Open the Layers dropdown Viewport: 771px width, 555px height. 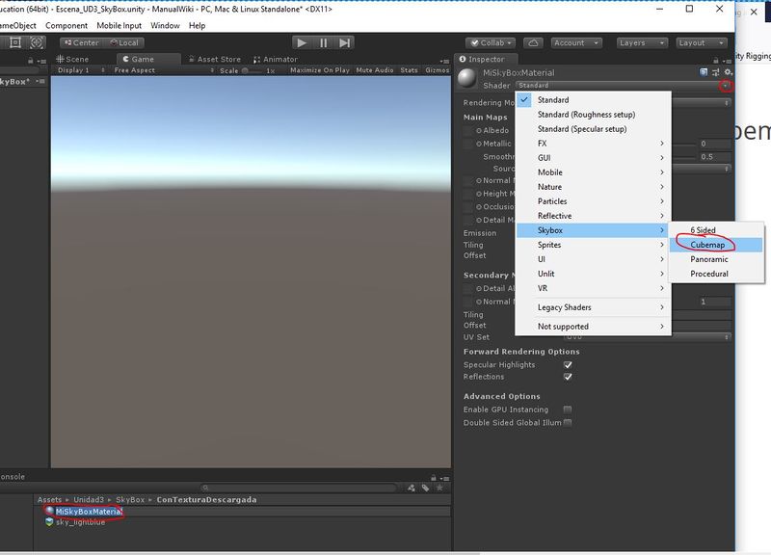(x=642, y=42)
